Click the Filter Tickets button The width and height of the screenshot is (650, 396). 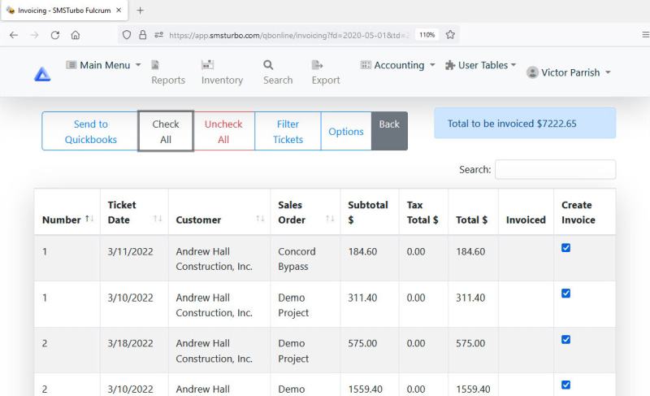coord(288,132)
